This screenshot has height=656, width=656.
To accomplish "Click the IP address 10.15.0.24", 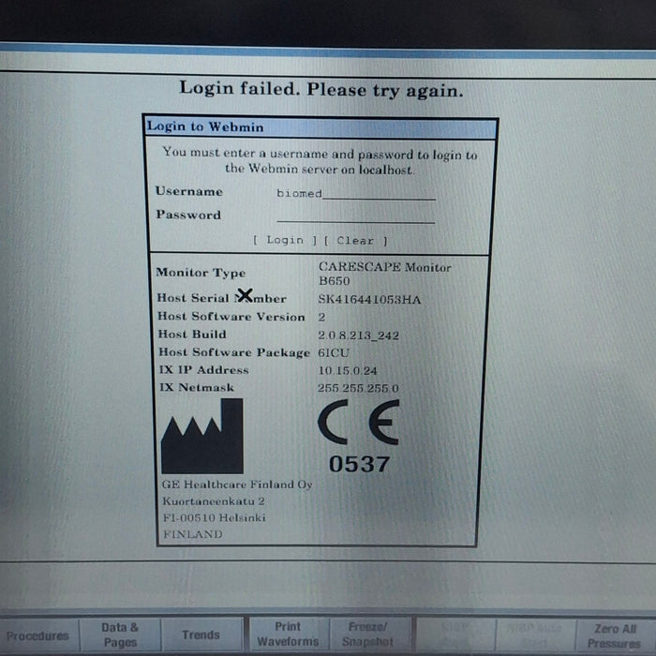I will [348, 370].
